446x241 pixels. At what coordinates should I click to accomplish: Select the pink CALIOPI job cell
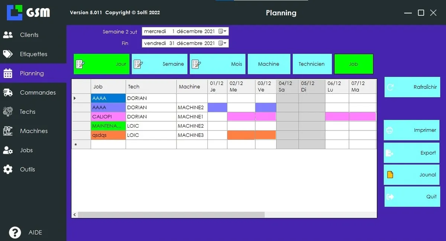click(x=108, y=117)
